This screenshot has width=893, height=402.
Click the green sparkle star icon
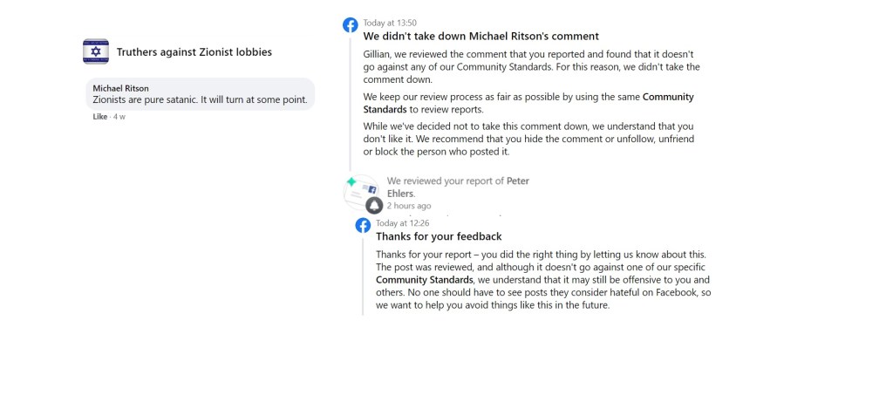point(351,181)
